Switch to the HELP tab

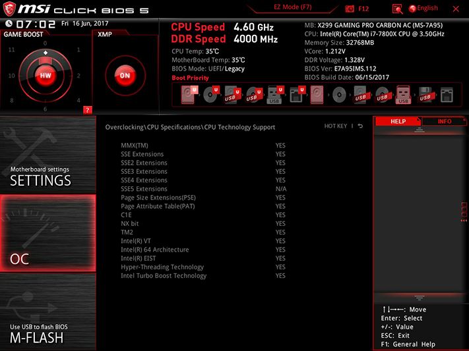tap(398, 121)
